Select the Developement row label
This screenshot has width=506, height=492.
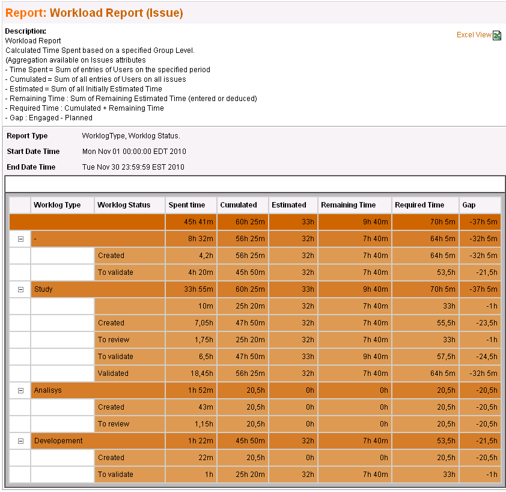58,441
